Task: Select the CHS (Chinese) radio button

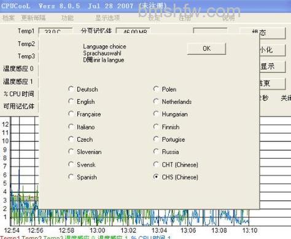Action: (x=176, y=177)
